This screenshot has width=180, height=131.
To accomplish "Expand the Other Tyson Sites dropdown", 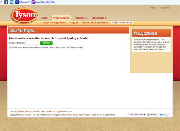I will point(136,115).
